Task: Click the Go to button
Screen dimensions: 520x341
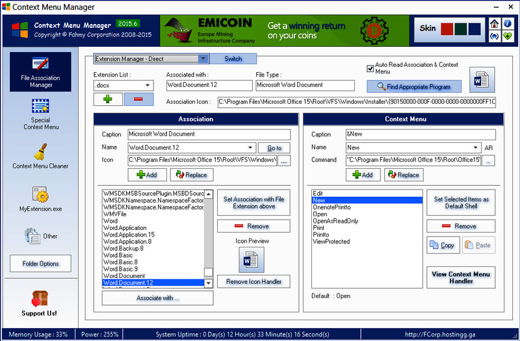Action: coord(274,148)
